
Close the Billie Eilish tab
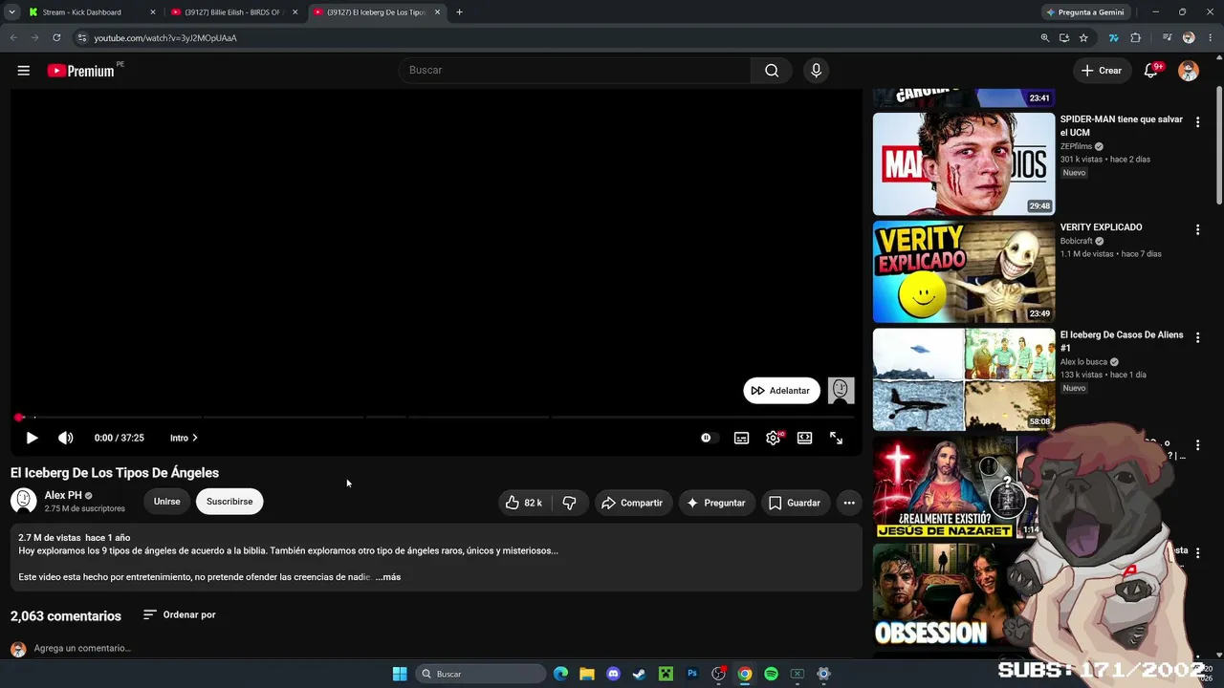pyautogui.click(x=295, y=12)
